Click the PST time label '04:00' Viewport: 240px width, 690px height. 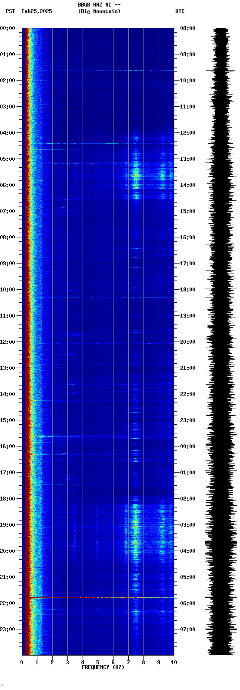pos(7,133)
